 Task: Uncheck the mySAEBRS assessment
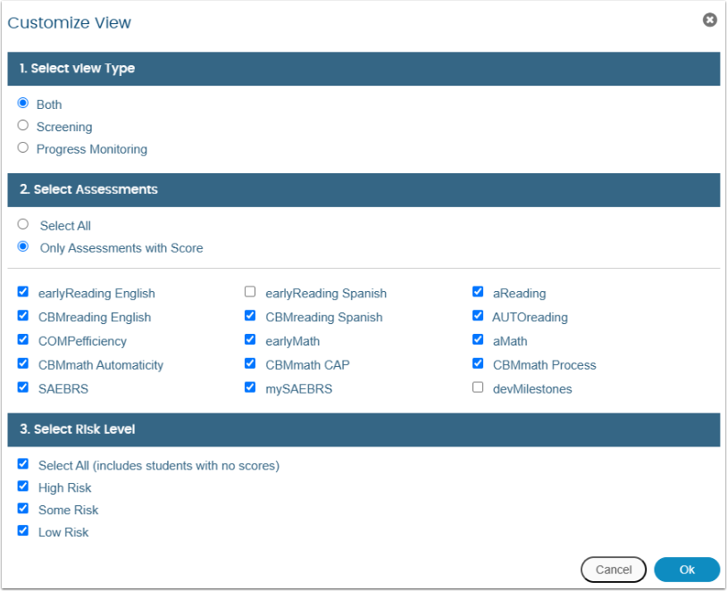coord(250,387)
